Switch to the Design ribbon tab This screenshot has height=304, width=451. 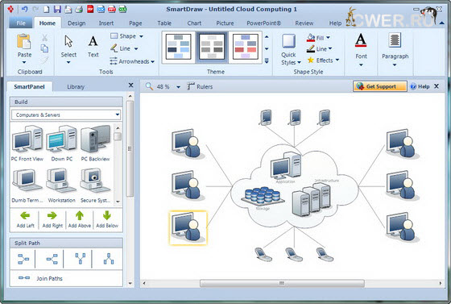77,23
